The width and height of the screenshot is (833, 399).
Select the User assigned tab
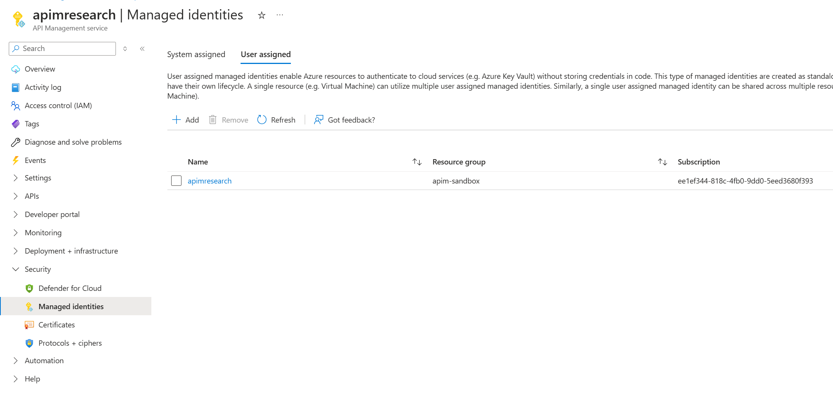click(266, 54)
